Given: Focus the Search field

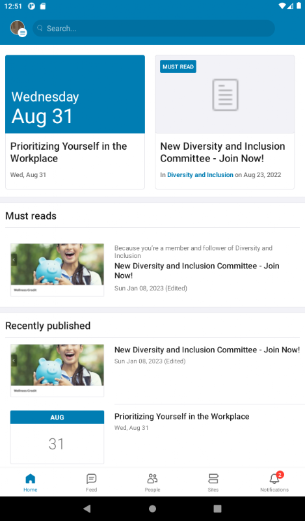Looking at the screenshot, I should click(x=153, y=28).
